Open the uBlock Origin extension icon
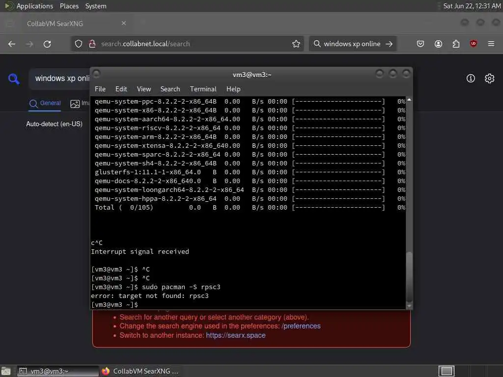503x377 pixels. 473,44
